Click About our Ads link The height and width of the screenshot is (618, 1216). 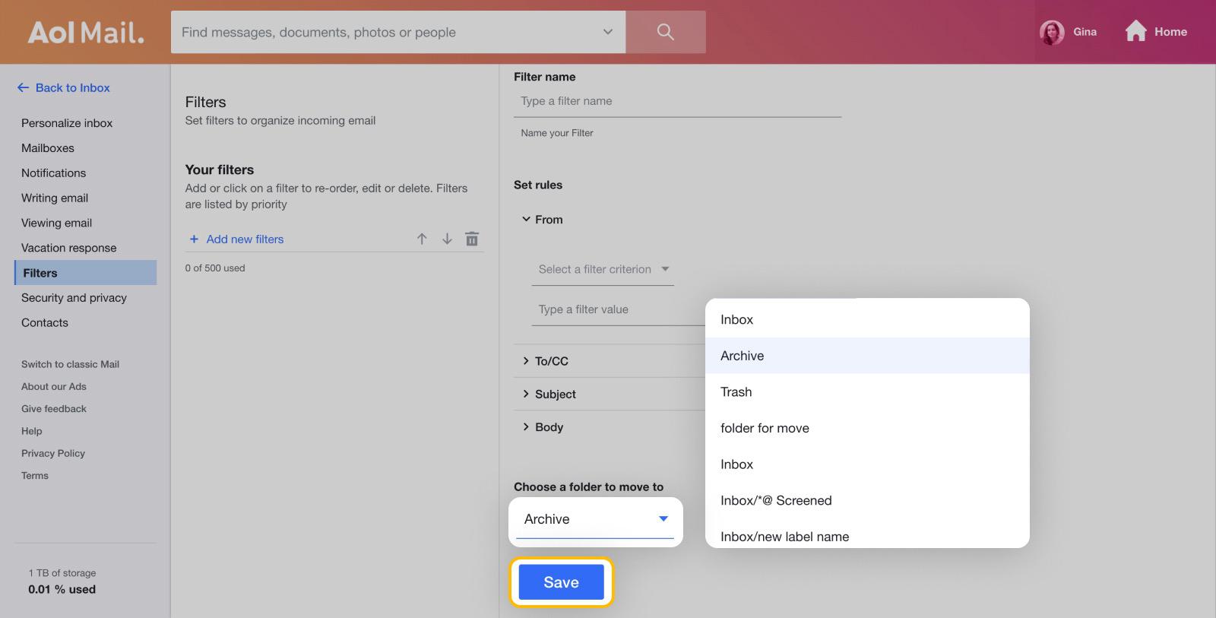(x=54, y=386)
